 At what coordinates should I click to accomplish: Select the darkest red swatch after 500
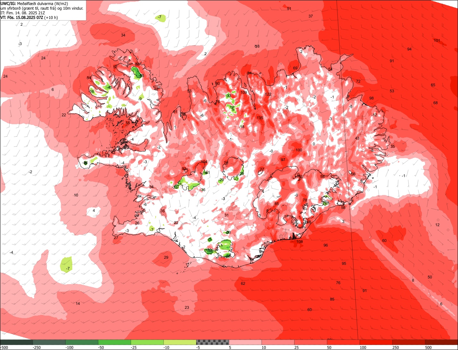[442, 342]
